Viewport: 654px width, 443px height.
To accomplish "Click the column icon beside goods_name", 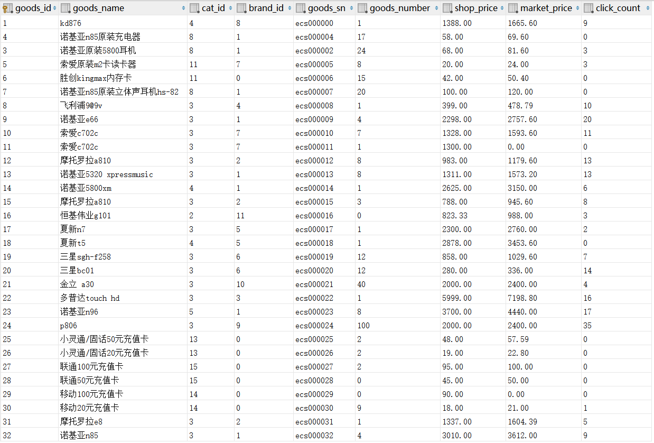I will click(x=66, y=8).
